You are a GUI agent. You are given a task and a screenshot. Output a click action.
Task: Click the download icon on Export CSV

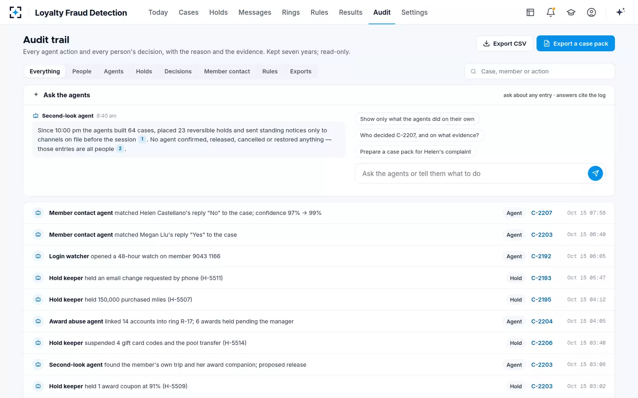486,43
